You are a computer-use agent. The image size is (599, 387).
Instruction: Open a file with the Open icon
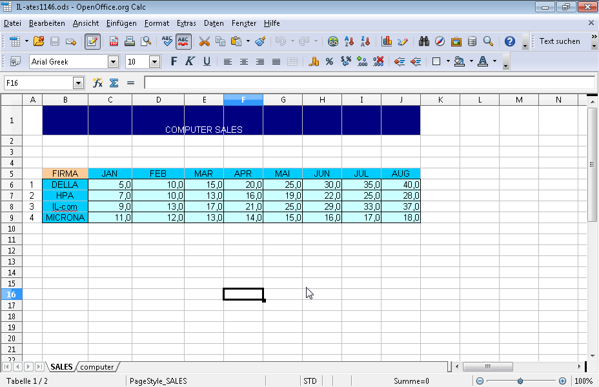pyautogui.click(x=39, y=41)
